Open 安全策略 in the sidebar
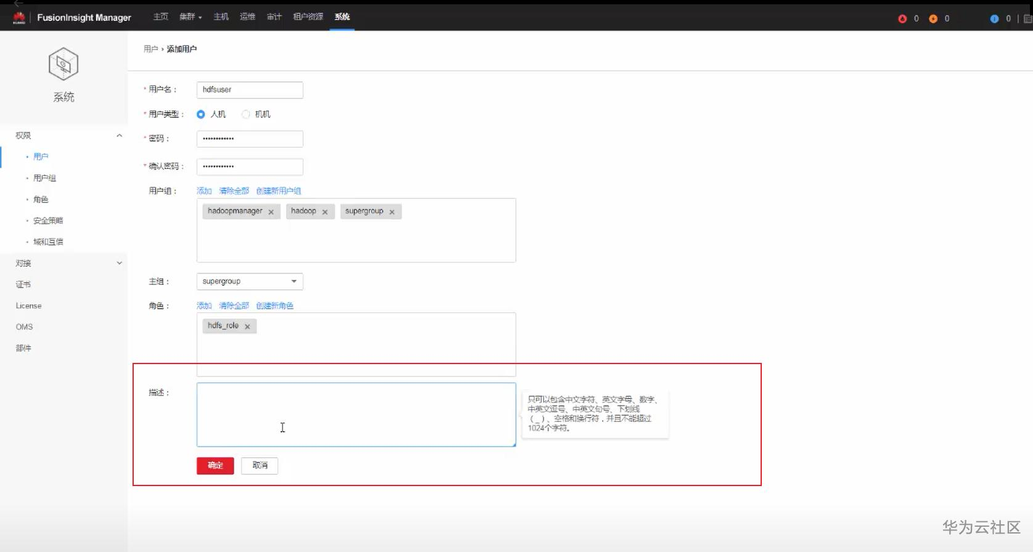Image resolution: width=1033 pixels, height=552 pixels. coord(48,221)
